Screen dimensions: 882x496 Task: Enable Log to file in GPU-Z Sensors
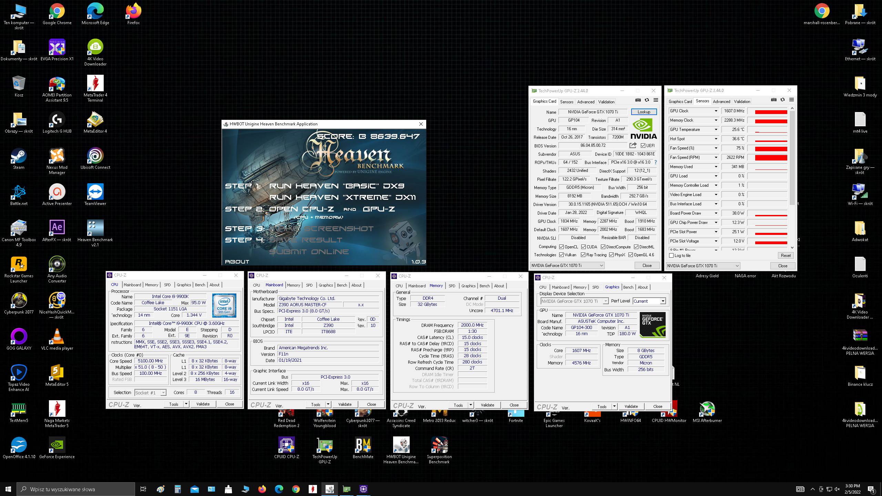(671, 256)
